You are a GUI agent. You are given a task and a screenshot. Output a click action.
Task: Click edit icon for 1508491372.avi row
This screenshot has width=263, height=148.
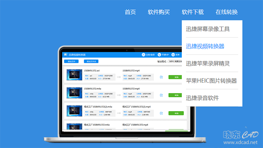[161, 77]
